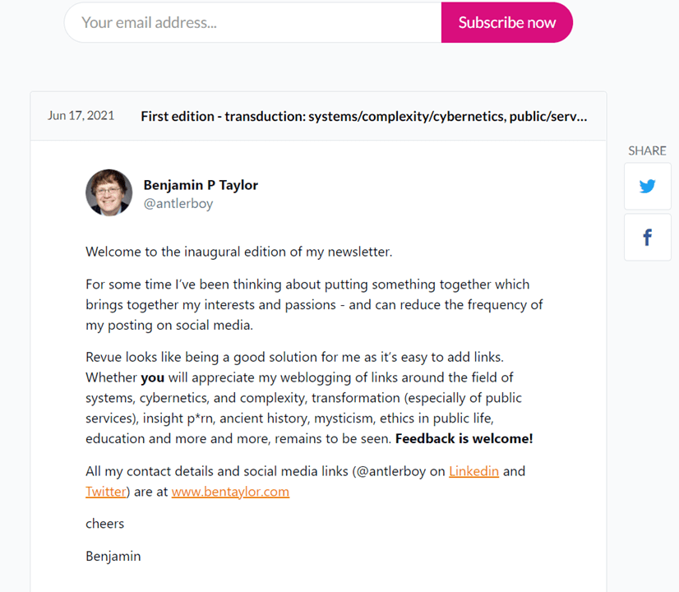Follow the Linkedin link in the text

click(473, 471)
